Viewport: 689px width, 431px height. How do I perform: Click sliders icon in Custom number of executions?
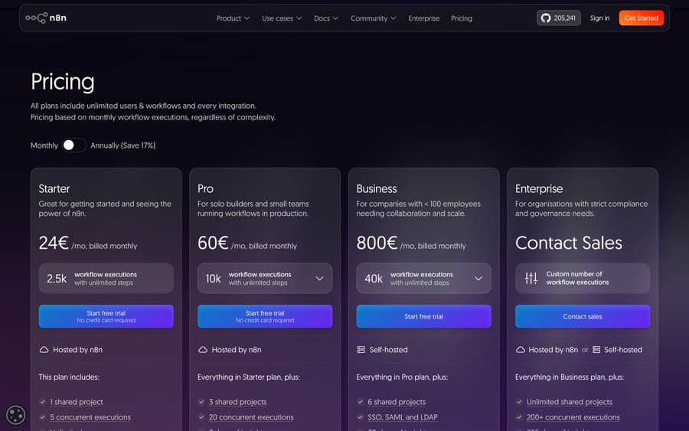[x=531, y=278]
